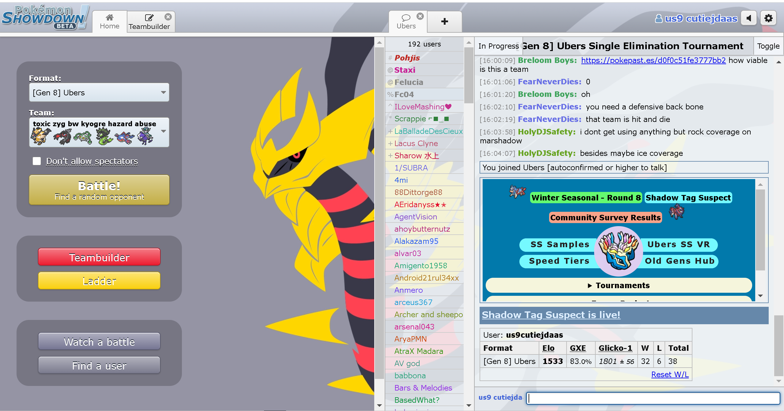Toggle the tournament panel with Toggle button
Screen dimensions: 784x411
point(768,46)
